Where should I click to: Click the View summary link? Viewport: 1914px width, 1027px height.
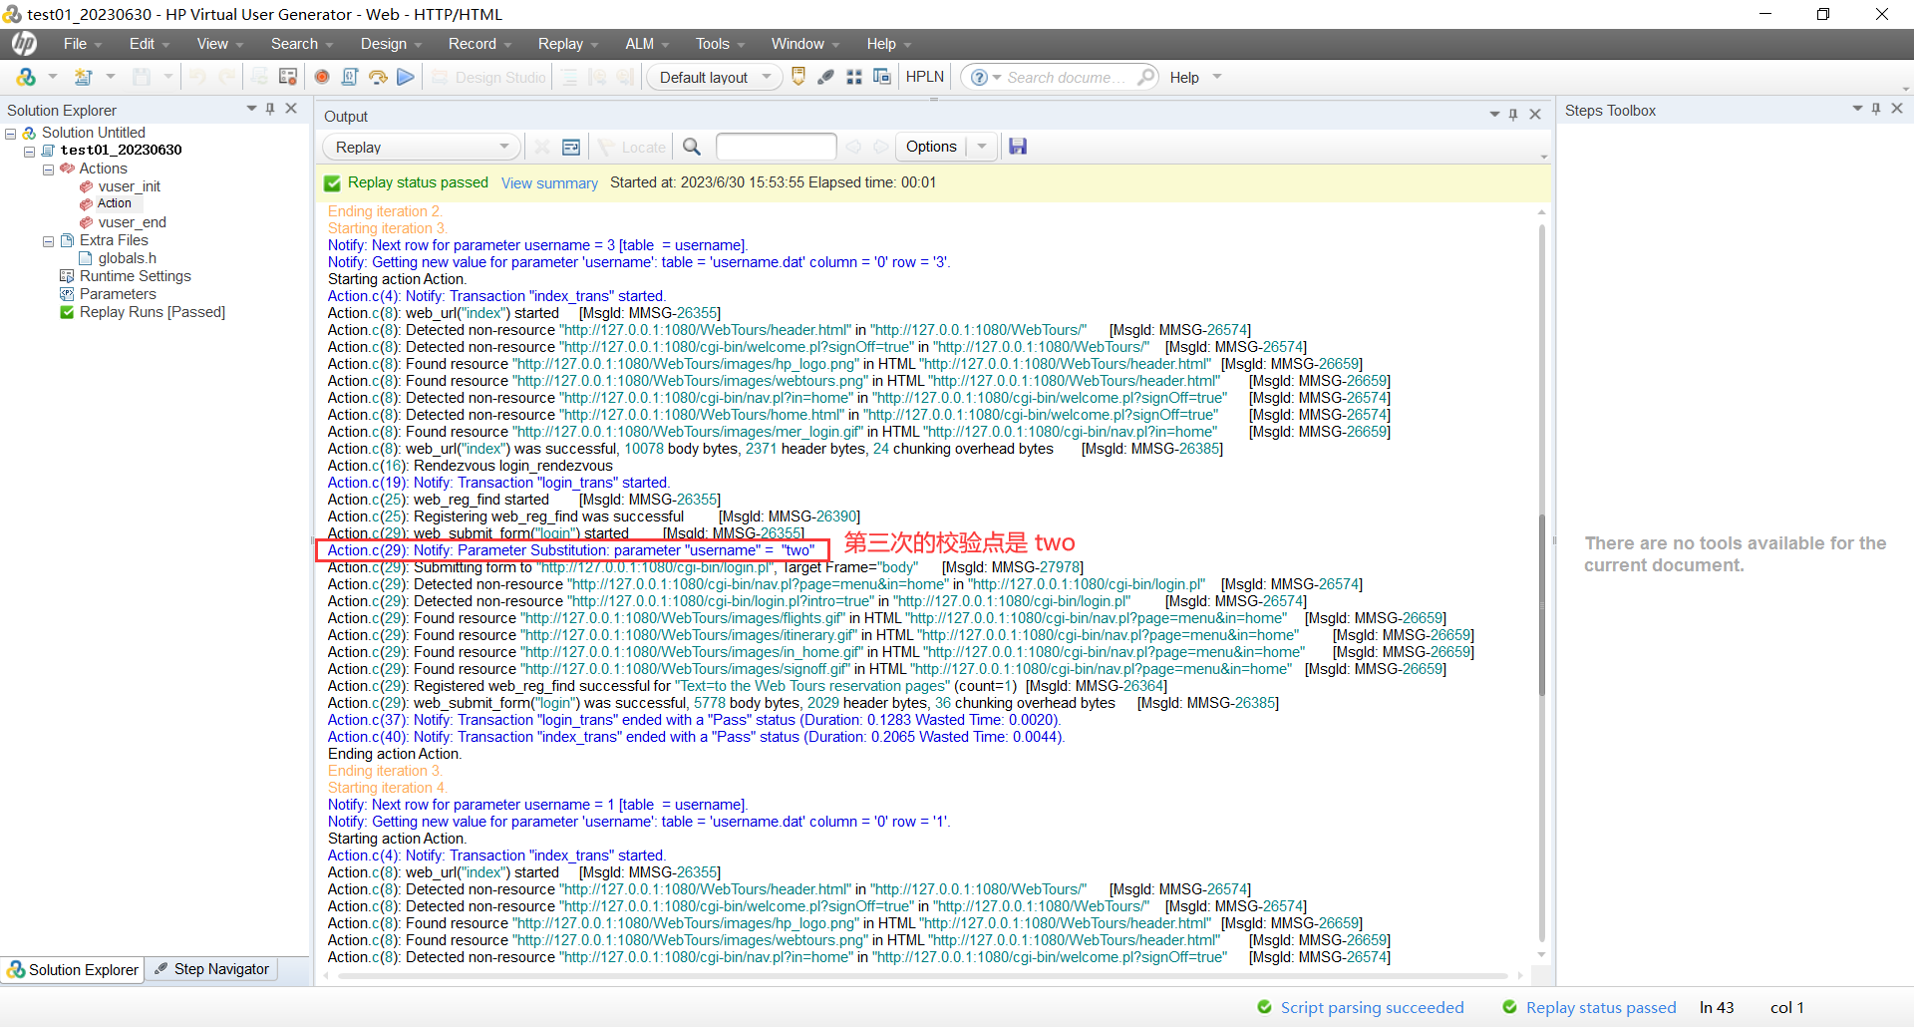(549, 183)
